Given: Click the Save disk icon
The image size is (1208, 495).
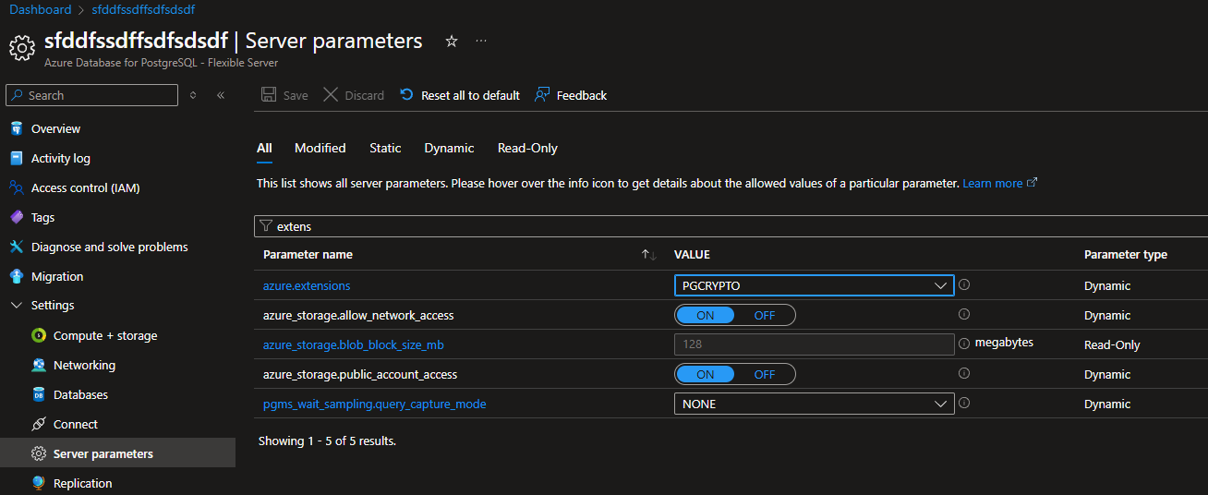Looking at the screenshot, I should (269, 95).
